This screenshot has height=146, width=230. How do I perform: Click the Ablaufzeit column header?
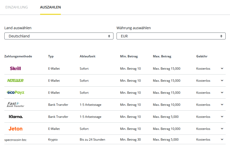click(88, 56)
